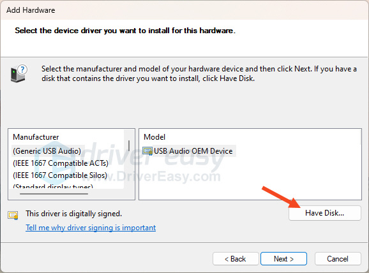Viewport: 369px width, 273px height.
Task: Select (IEEE 1667 Compatible ACTs) manufacturer
Action: coord(61,163)
